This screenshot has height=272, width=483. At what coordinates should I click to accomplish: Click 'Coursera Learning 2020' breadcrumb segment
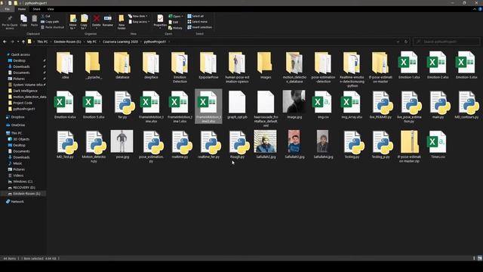[120, 42]
